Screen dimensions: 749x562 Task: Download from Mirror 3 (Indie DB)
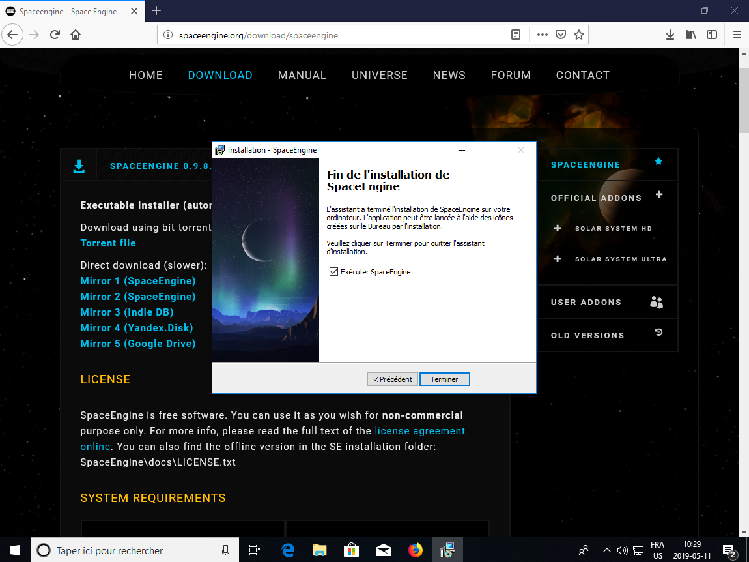pyautogui.click(x=127, y=312)
